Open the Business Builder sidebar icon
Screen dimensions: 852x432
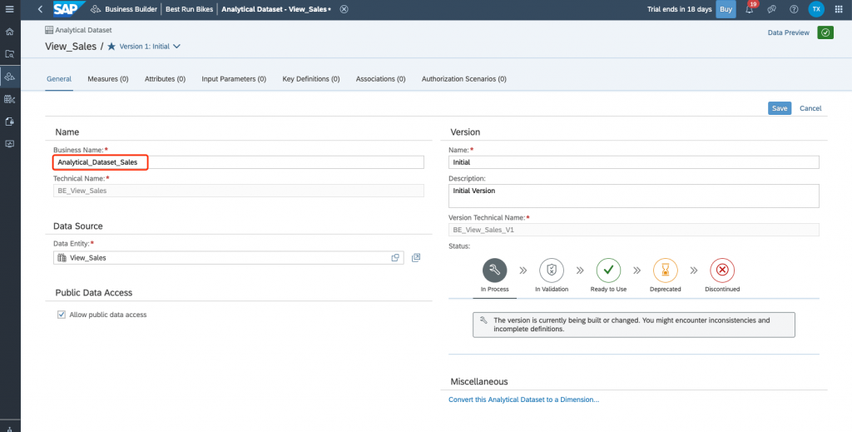(x=9, y=77)
